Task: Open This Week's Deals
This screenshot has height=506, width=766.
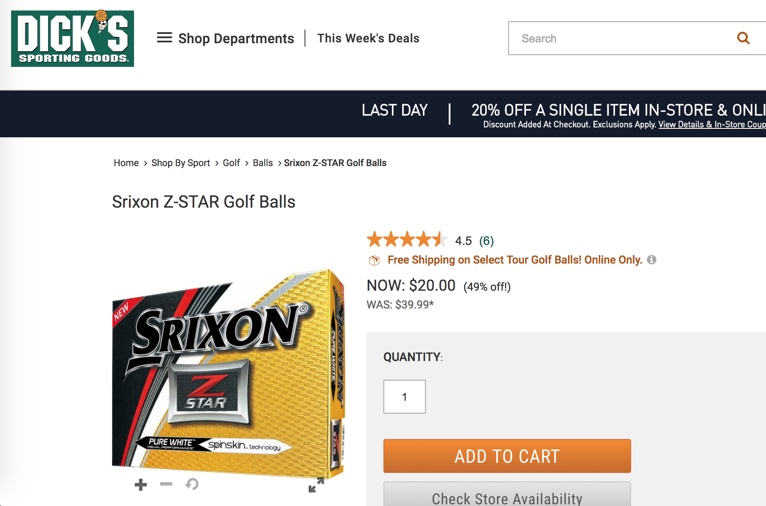Action: point(368,38)
